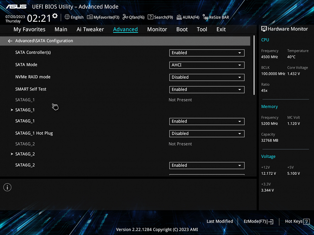Click Last Modified button
This screenshot has width=314, height=235.
(220, 221)
